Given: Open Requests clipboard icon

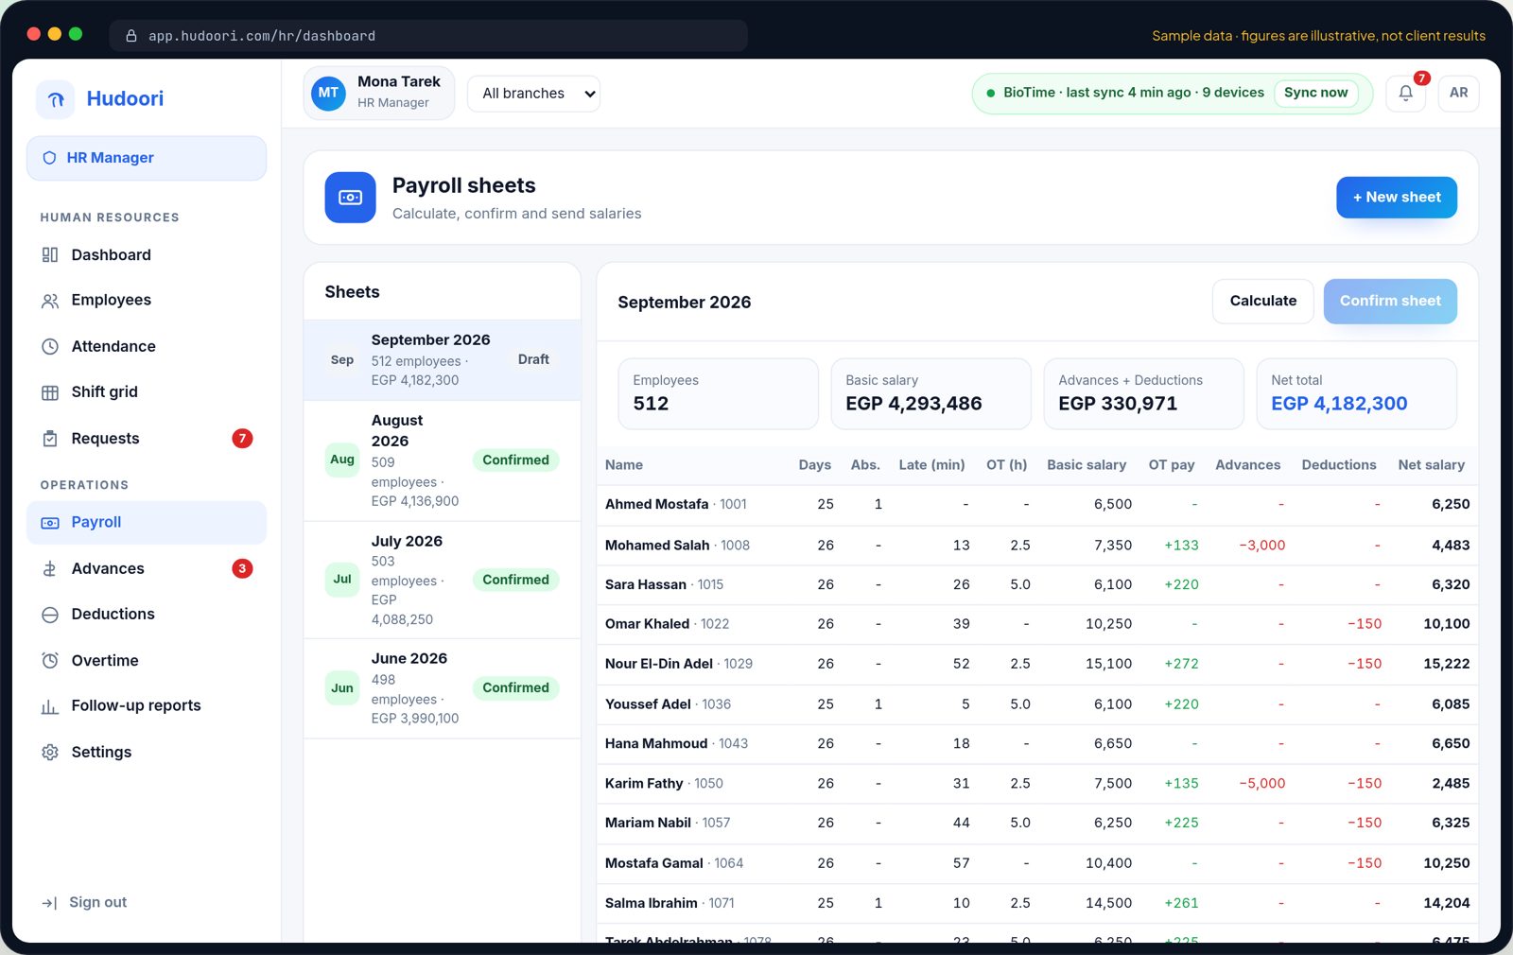Looking at the screenshot, I should (50, 439).
